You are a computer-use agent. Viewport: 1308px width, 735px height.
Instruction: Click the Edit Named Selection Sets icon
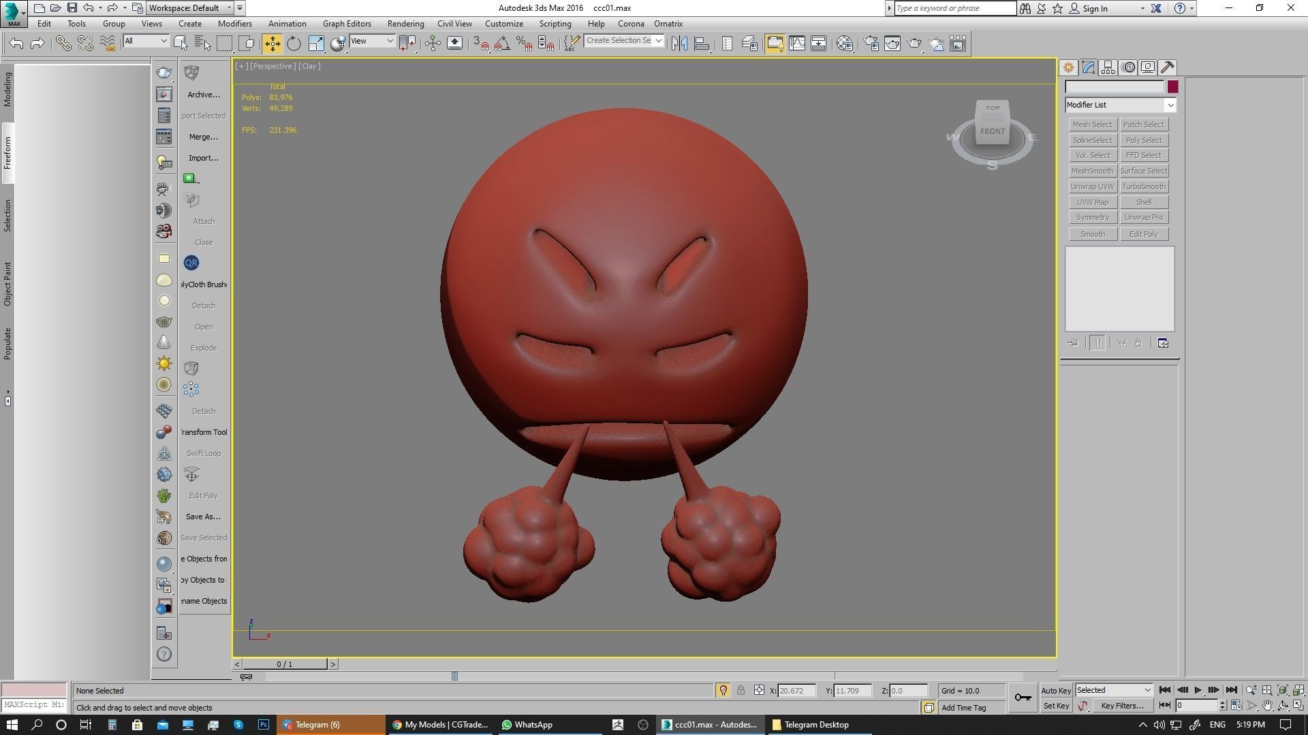pyautogui.click(x=571, y=44)
